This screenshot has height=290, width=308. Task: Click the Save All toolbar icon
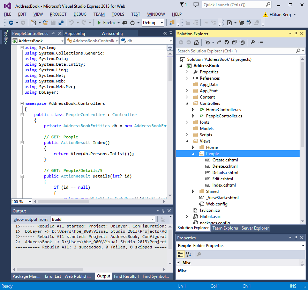pyautogui.click(x=61, y=23)
